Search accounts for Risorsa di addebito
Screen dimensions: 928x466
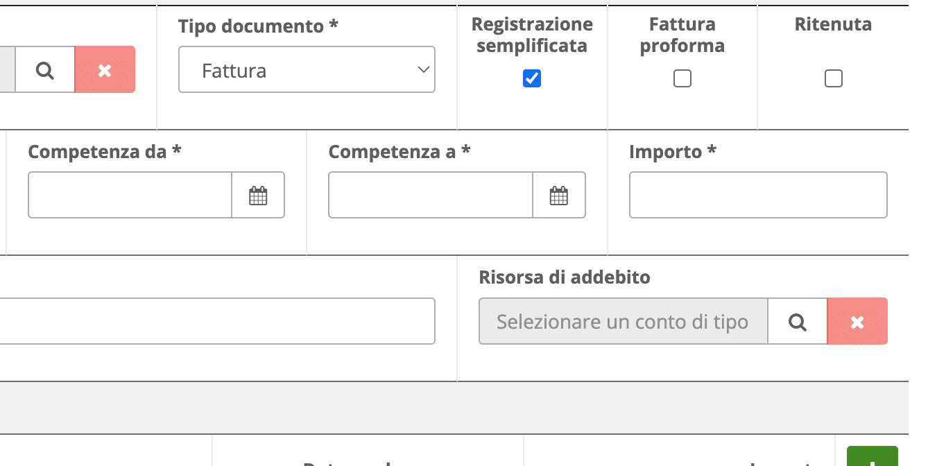798,321
